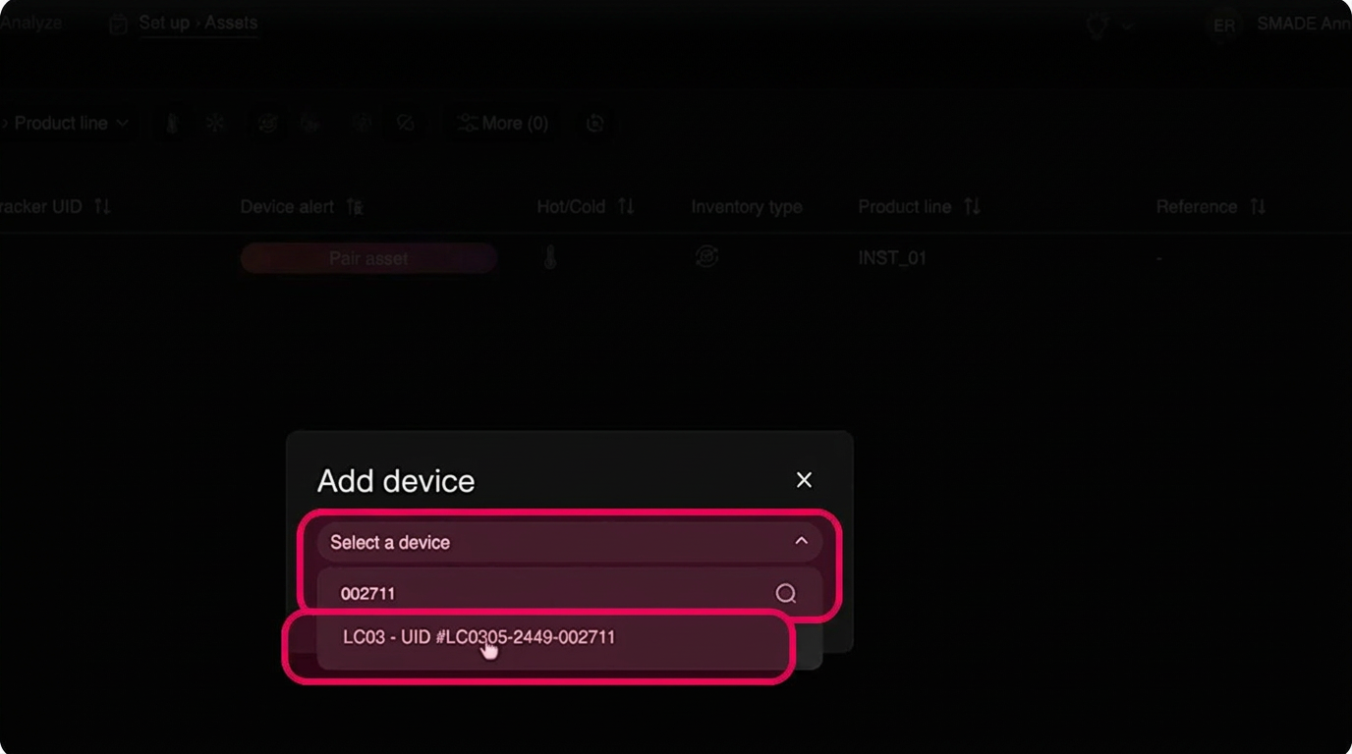Image resolution: width=1352 pixels, height=754 pixels.
Task: Open the Set up › Assets breadcrumb
Action: 197,23
